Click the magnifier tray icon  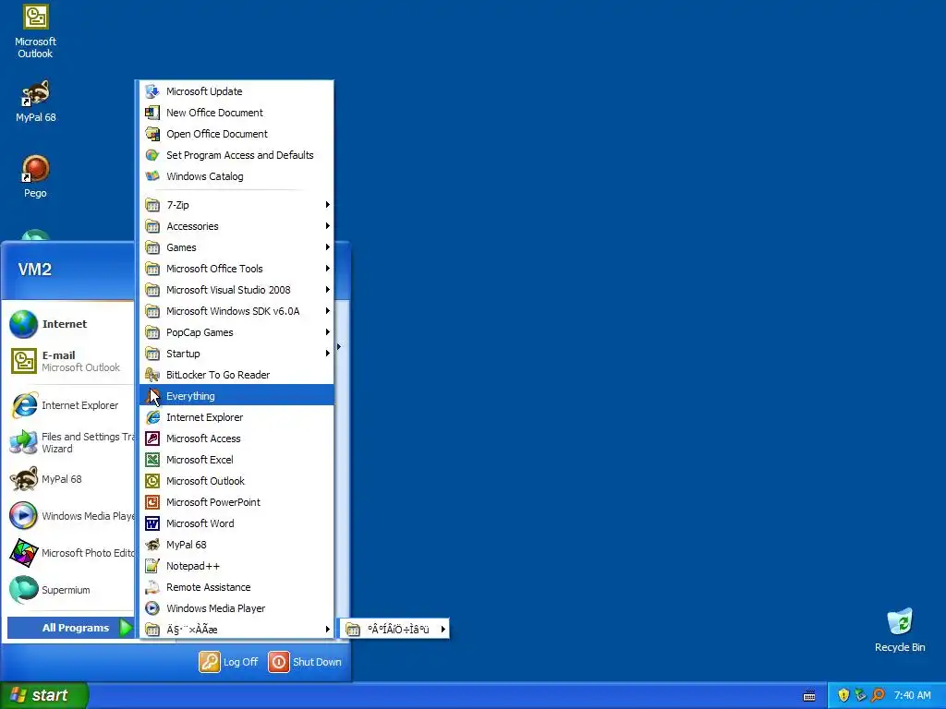pos(878,696)
